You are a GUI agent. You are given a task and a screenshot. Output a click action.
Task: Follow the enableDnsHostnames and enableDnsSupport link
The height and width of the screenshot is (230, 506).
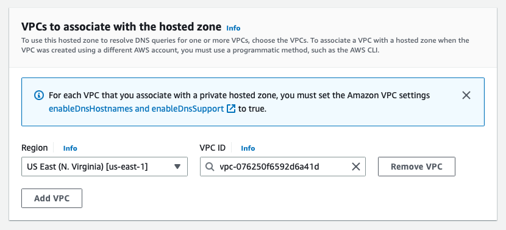[x=136, y=109]
